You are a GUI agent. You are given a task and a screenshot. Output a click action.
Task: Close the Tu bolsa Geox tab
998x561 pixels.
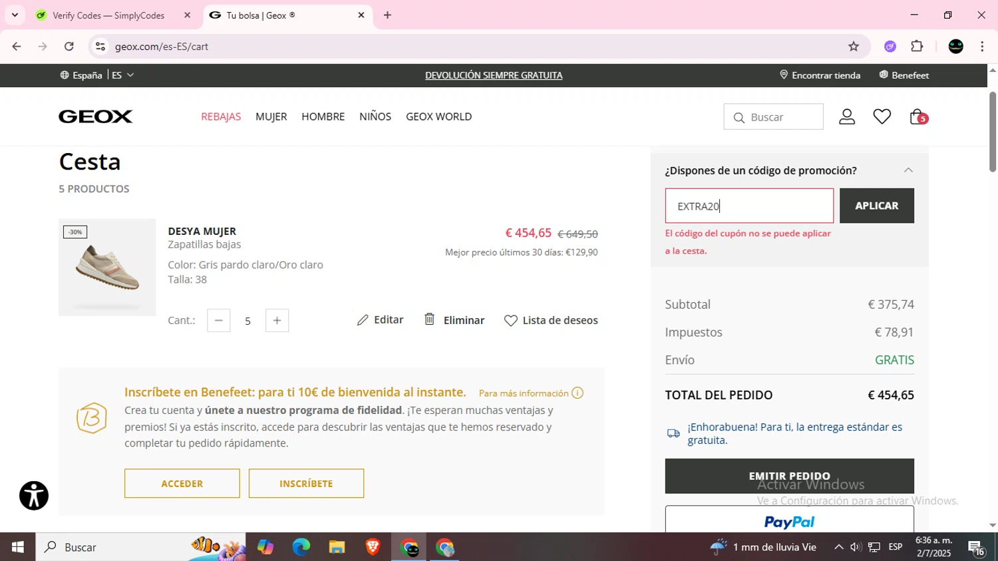coord(361,15)
